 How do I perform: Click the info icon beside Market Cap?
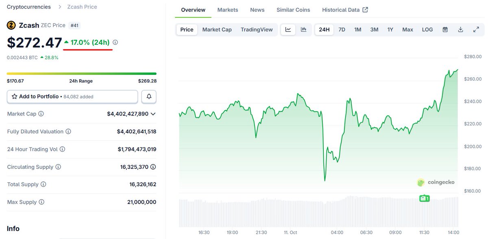(x=41, y=114)
